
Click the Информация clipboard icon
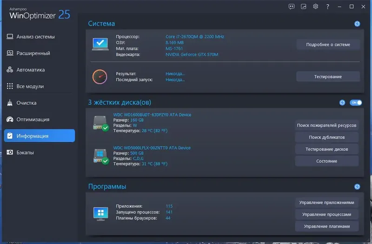pos(10,136)
